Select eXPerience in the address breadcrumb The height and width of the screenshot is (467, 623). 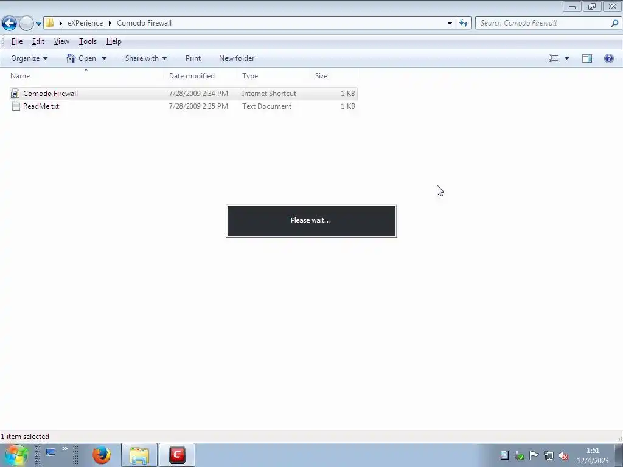85,23
